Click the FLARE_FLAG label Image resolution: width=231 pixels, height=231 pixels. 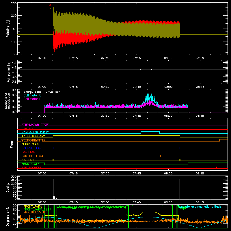click(x=30, y=144)
